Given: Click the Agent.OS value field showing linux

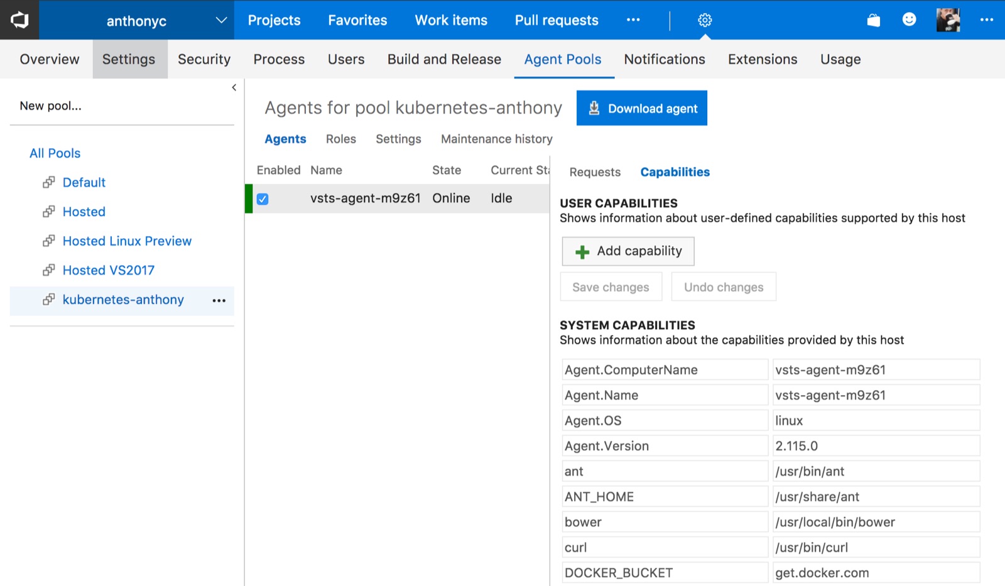Looking at the screenshot, I should (876, 420).
